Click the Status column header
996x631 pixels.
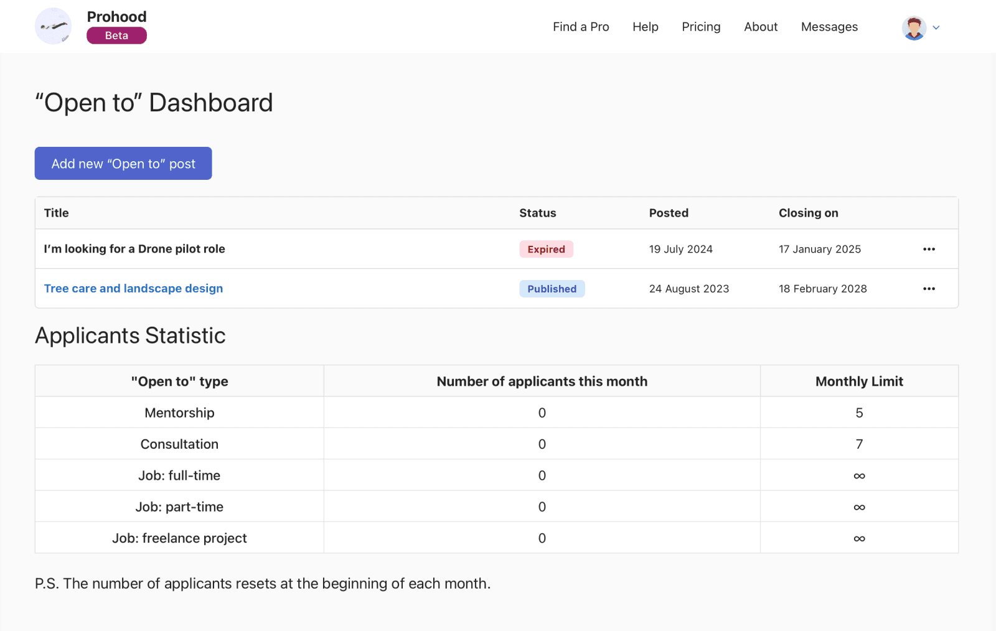tap(538, 213)
